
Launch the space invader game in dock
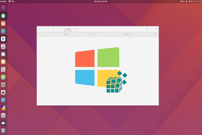pos(3,123)
